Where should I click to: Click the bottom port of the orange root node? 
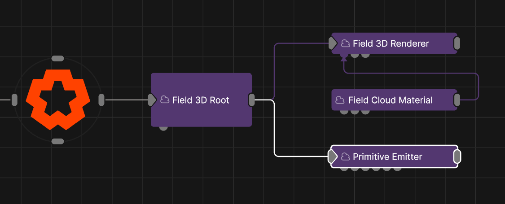coord(57,141)
